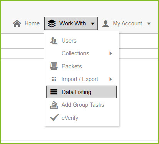159x144 pixels.
Task: Open the My Account dropdown arrow
Action: click(x=149, y=24)
